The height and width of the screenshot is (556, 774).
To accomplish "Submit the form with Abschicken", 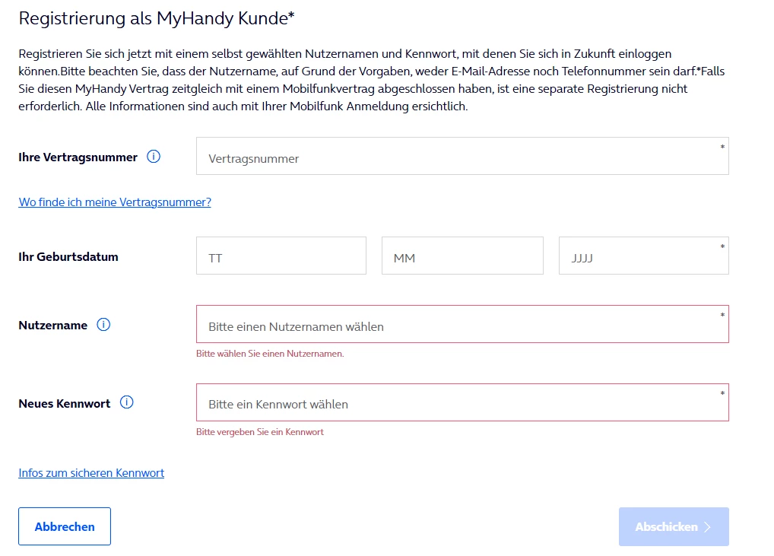I will [674, 527].
